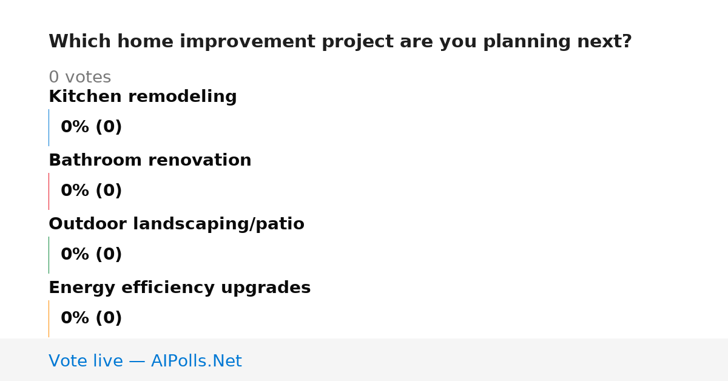728x381 pixels.
Task: Click the 0% (0) under Kitchen remodeling
Action: 91,127
